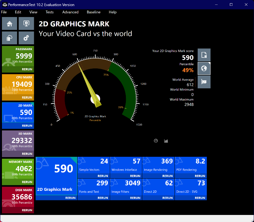Click the 2D GRAPHICS MARK heading
Image resolution: width=254 pixels, height=222 pixels.
click(74, 24)
